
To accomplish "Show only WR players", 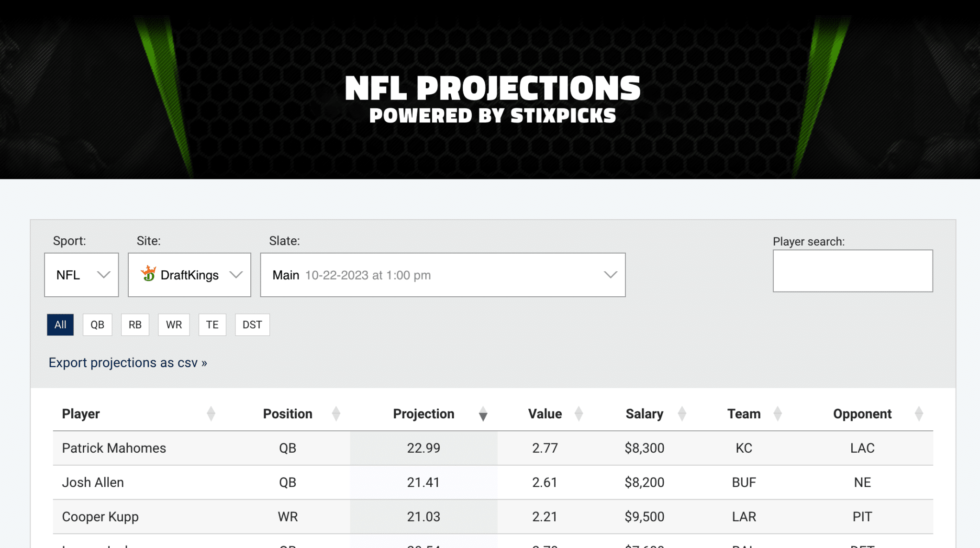I will [x=174, y=325].
